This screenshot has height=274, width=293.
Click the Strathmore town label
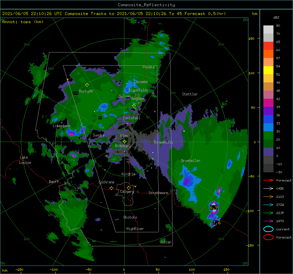pos(158,193)
